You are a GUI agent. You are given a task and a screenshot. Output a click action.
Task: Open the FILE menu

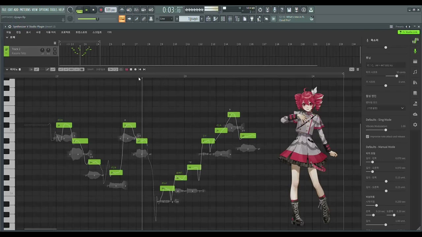pyautogui.click(x=4, y=10)
